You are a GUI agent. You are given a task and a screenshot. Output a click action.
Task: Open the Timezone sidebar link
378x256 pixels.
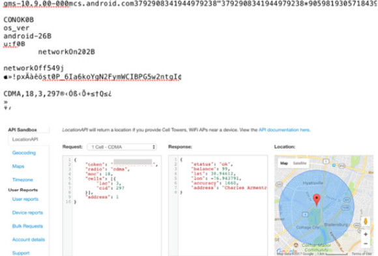pos(22,180)
